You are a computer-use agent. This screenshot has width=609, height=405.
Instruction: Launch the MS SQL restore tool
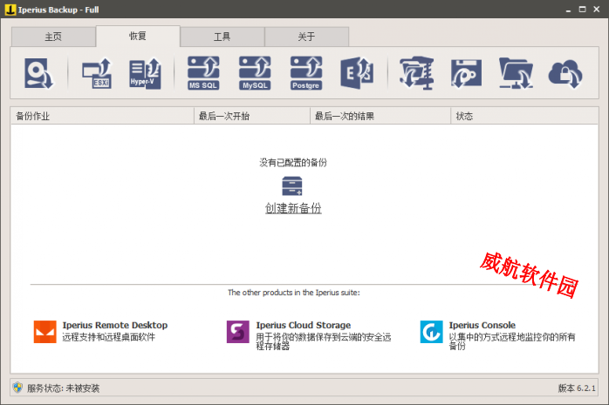click(204, 73)
